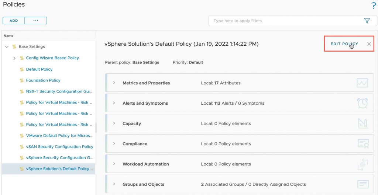The height and width of the screenshot is (195, 378).
Task: Click the VMware Default Policy for Micros scroll icon
Action: click(22, 136)
